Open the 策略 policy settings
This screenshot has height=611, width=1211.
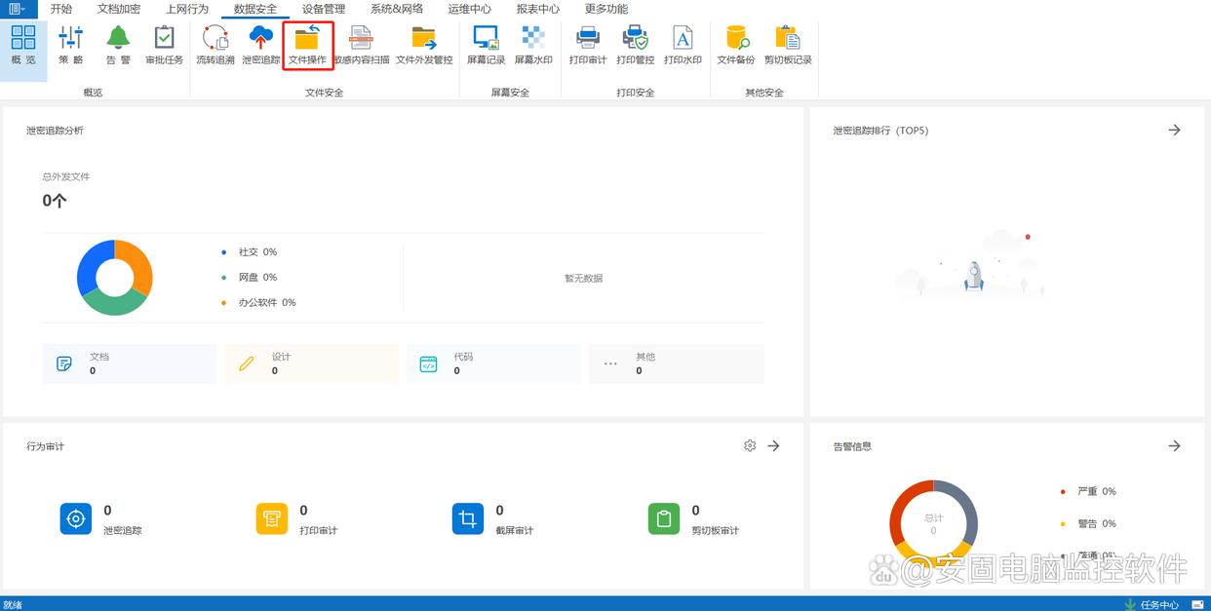(70, 46)
